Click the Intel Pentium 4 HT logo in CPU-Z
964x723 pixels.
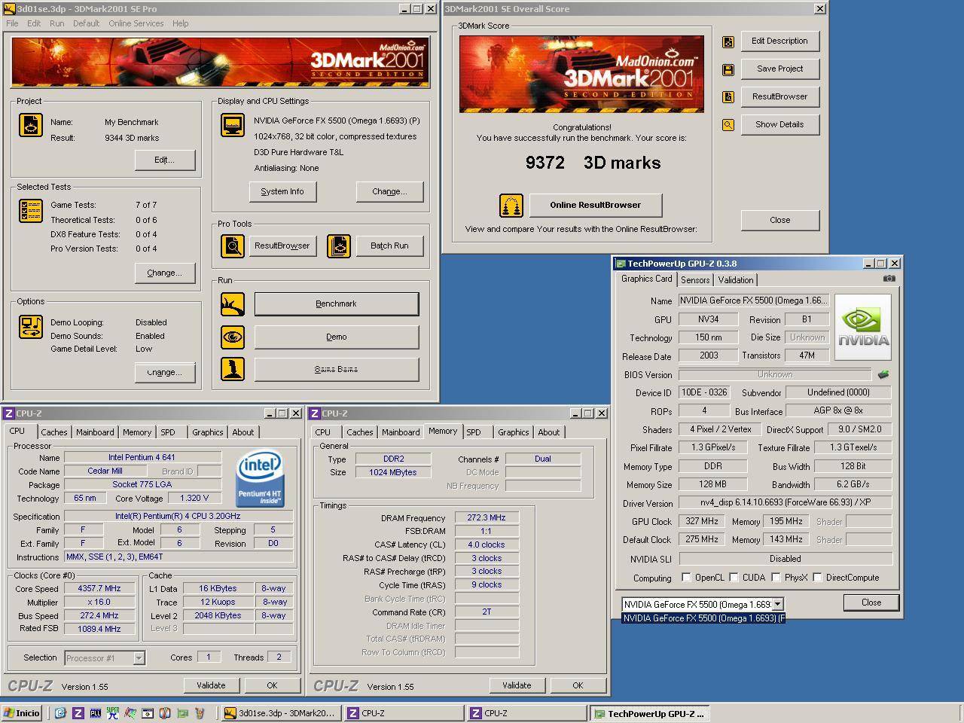click(260, 477)
